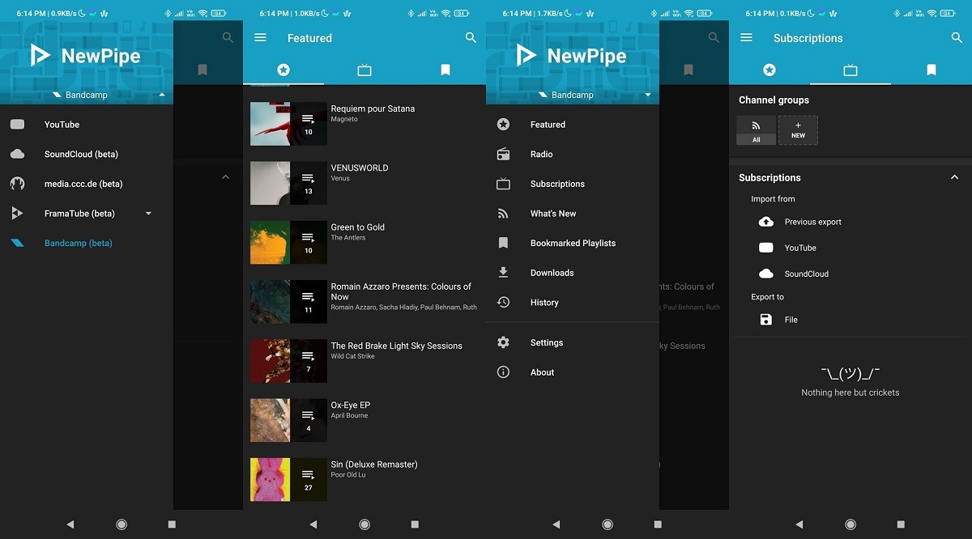Open Downloads from the navigation drawer

click(552, 273)
